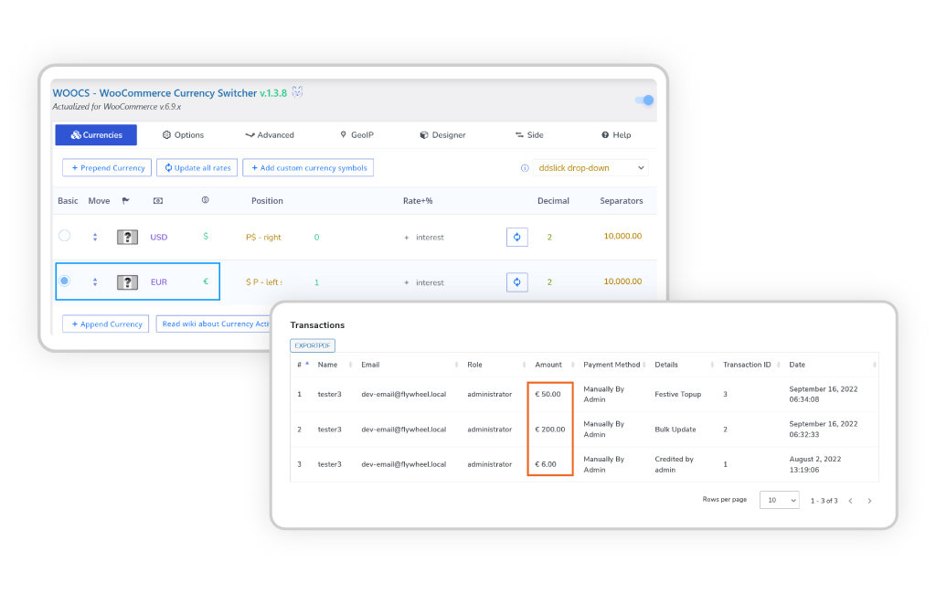Click the EUR move arrows handle

[95, 281]
